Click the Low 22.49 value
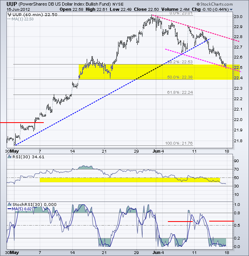 (x=120, y=10)
